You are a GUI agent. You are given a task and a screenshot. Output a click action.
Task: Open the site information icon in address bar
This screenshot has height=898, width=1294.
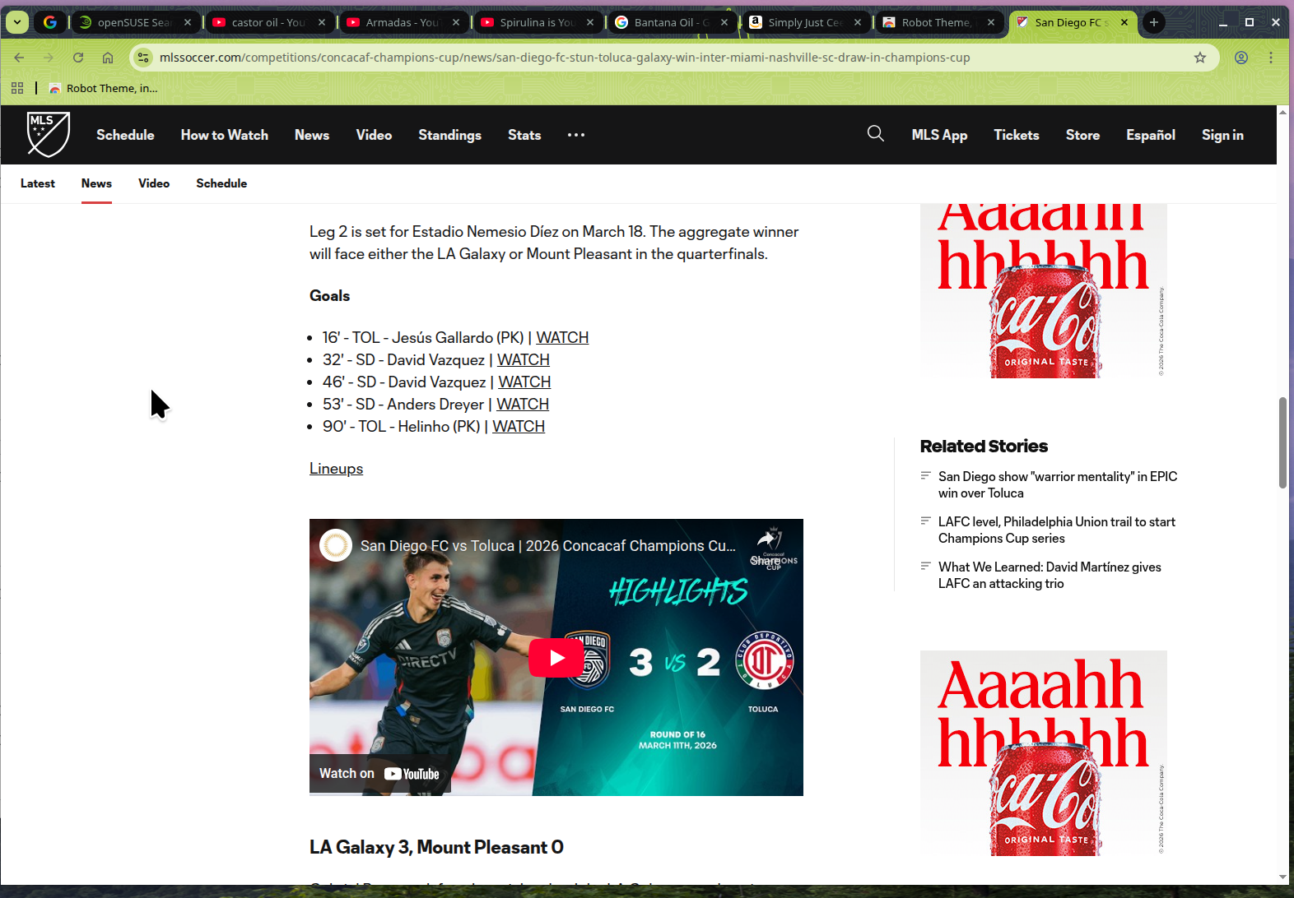[143, 58]
